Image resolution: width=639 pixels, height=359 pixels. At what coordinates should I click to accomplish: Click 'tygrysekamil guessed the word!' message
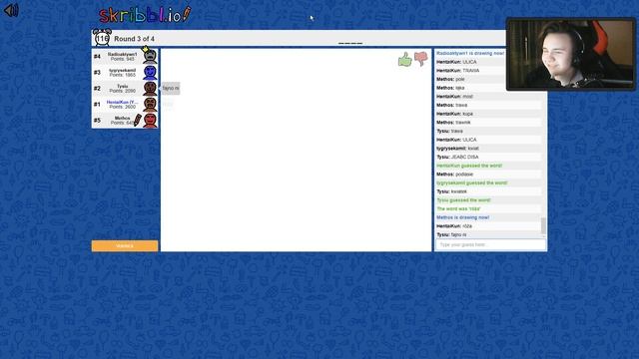(472, 182)
